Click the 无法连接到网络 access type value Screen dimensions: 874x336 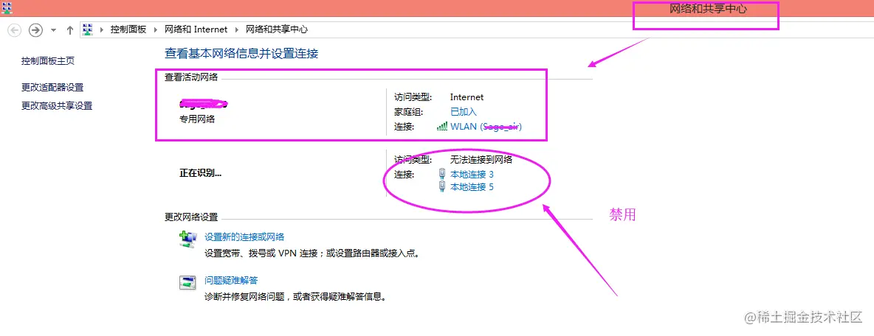[x=481, y=160]
